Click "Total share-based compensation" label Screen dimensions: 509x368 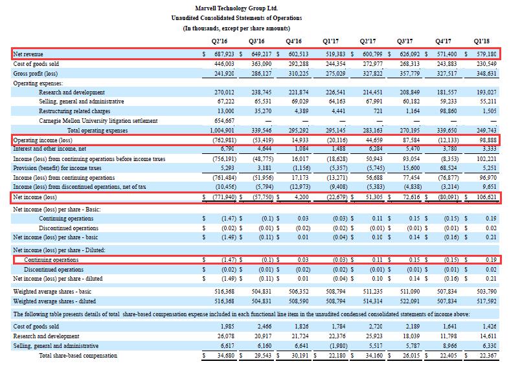[78, 356]
